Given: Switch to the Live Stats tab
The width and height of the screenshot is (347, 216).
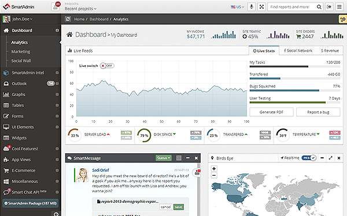Looking at the screenshot, I should pyautogui.click(x=264, y=51).
